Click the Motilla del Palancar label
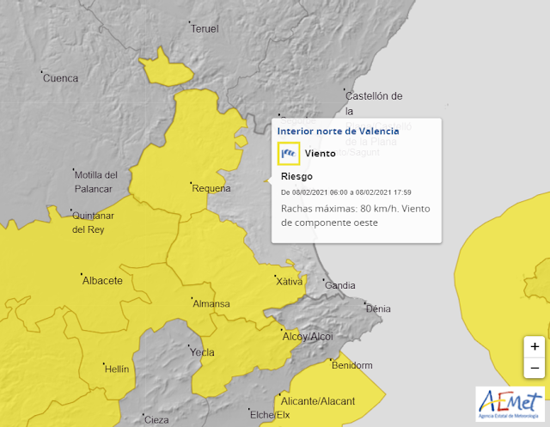The image size is (550, 427). [x=95, y=182]
